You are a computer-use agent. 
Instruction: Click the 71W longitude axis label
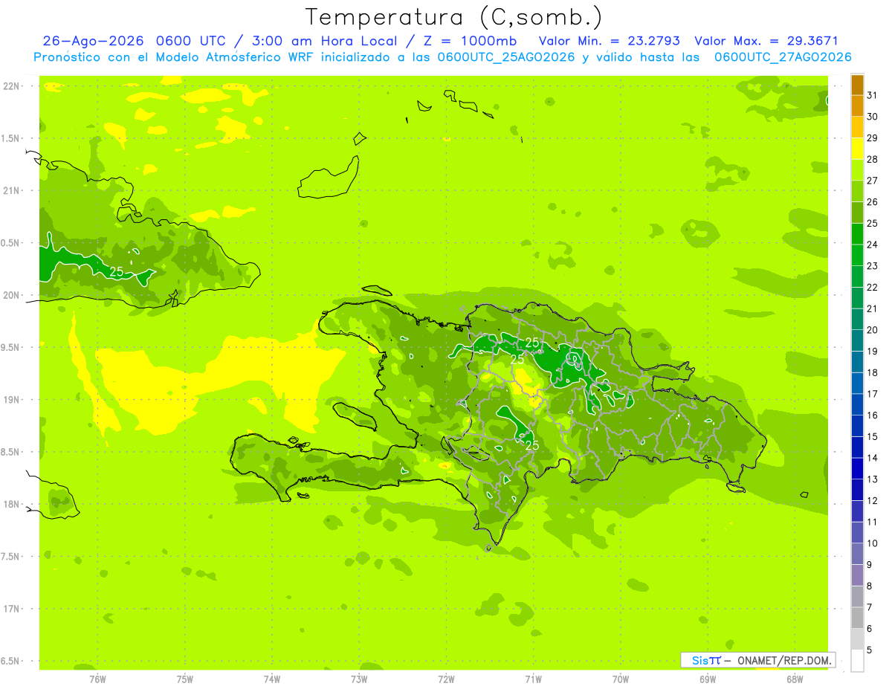(534, 679)
